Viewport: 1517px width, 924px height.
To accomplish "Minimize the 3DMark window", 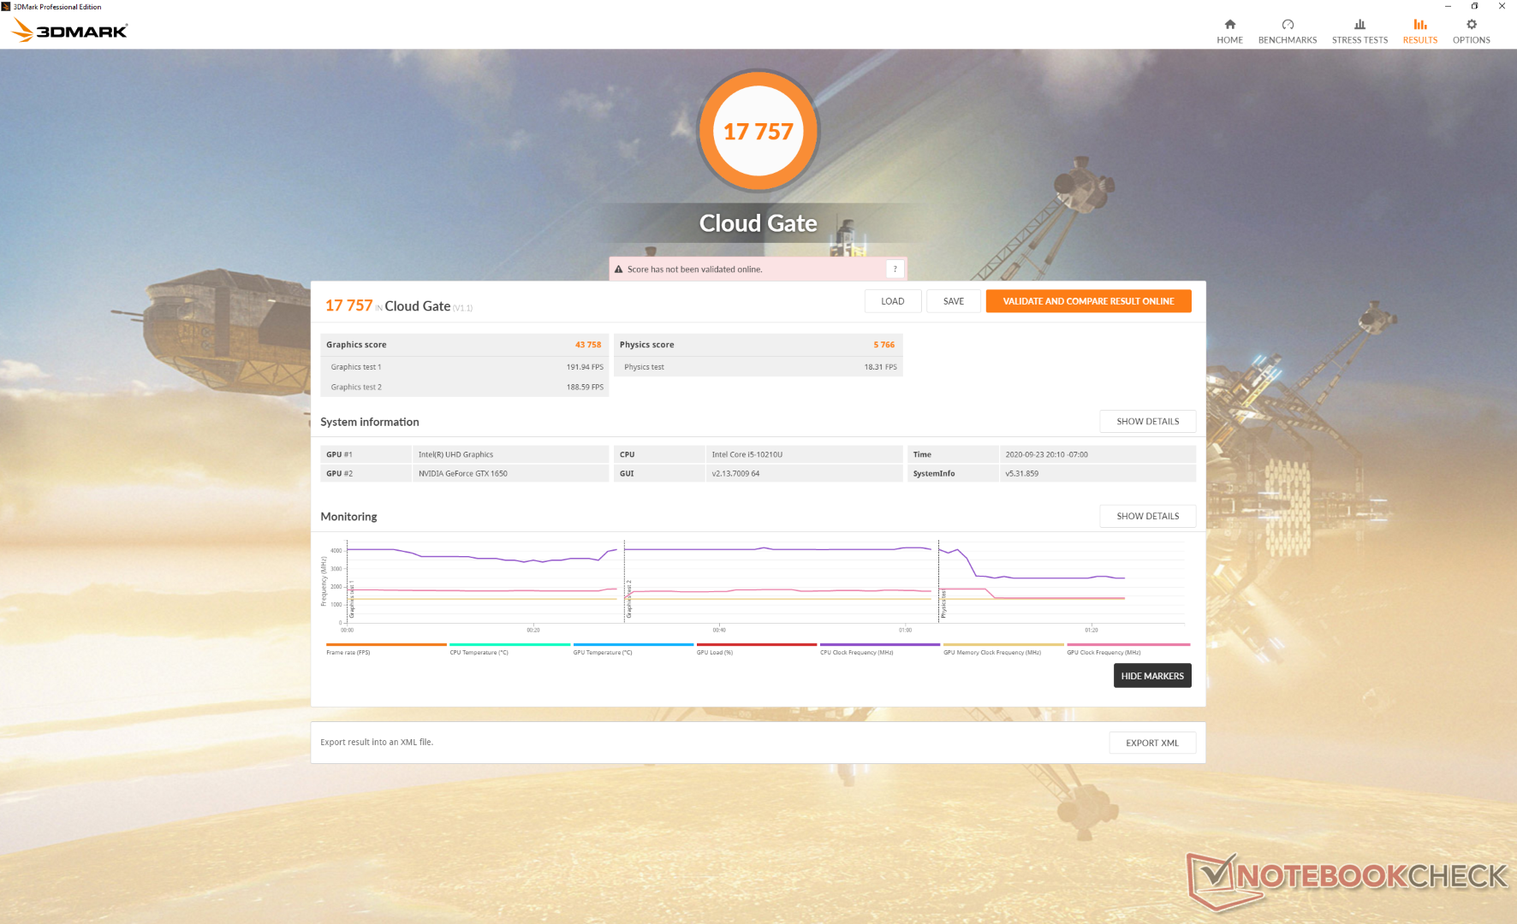I will tap(1448, 6).
